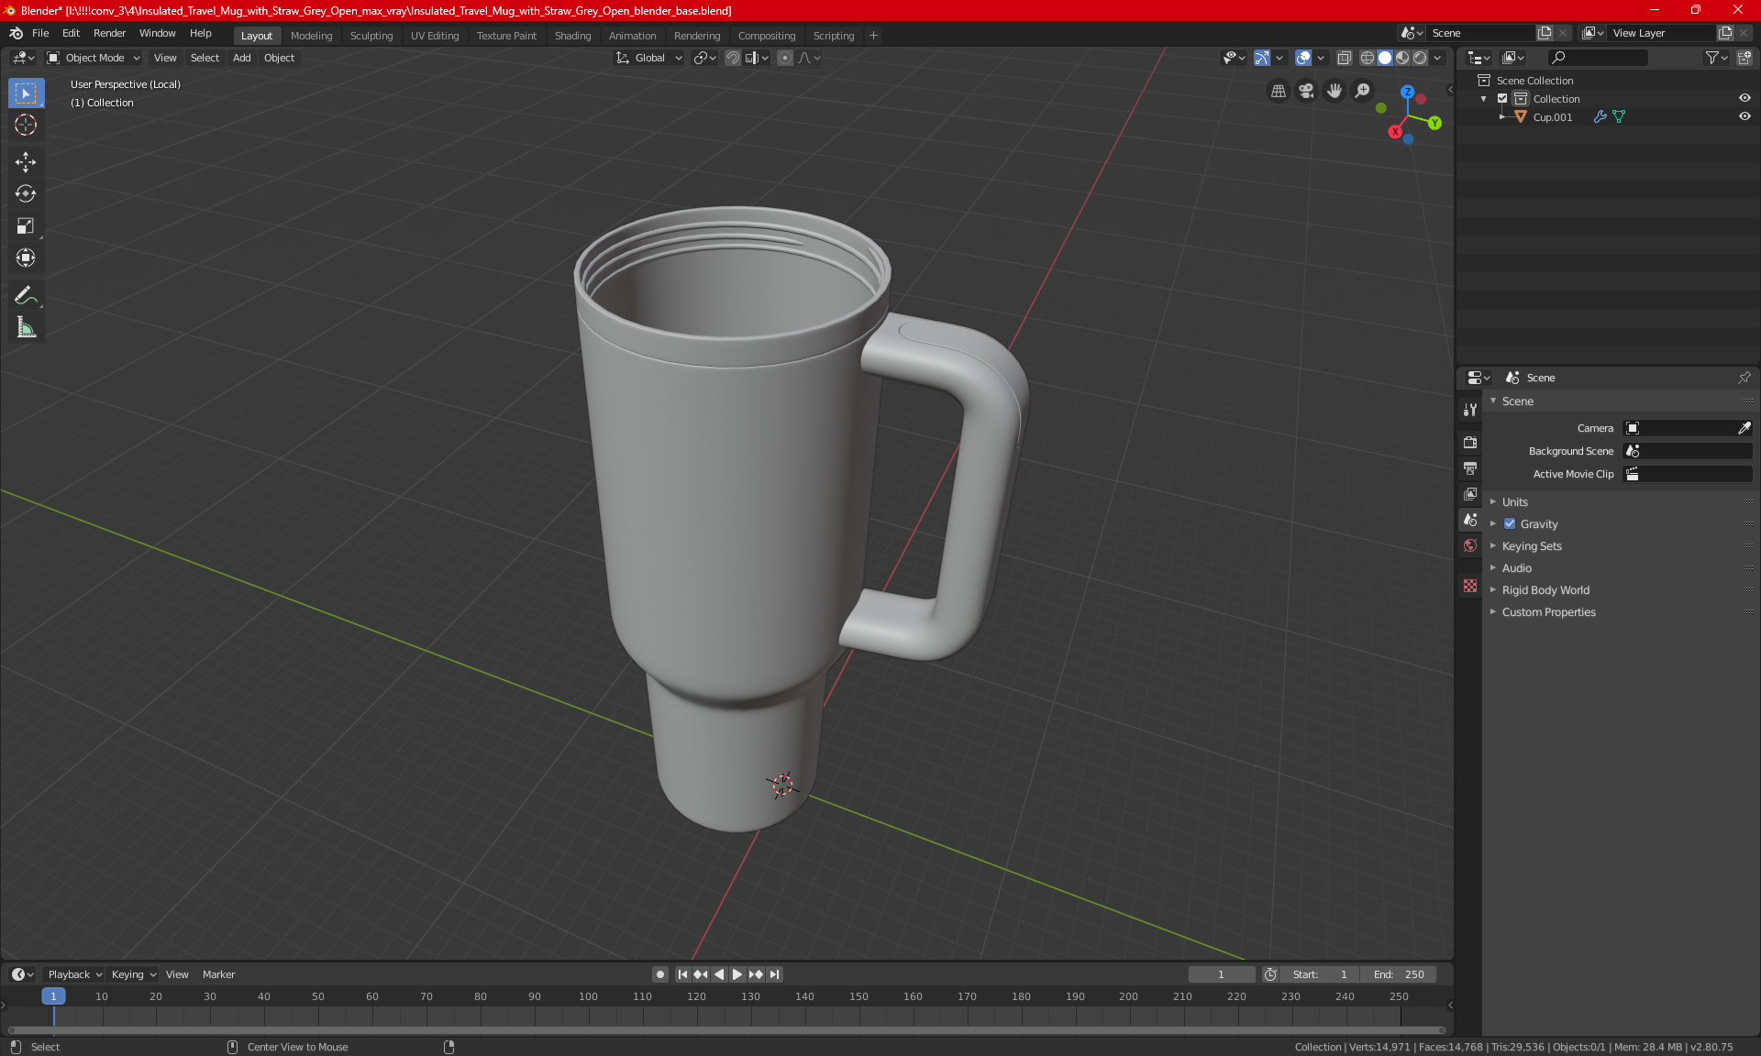Hide Cup.001 using its eye icon
The height and width of the screenshot is (1056, 1761).
[x=1744, y=117]
